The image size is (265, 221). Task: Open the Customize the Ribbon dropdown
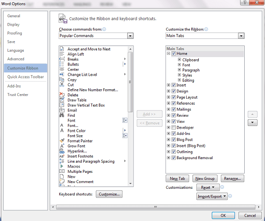click(241, 36)
